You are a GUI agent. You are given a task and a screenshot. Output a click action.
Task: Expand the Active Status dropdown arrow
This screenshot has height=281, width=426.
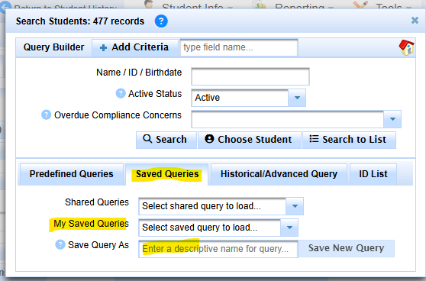point(297,98)
